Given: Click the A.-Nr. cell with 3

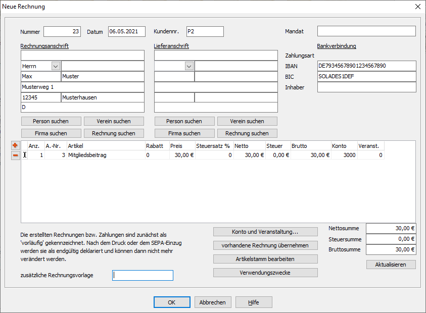Looking at the screenshot, I should [56, 155].
